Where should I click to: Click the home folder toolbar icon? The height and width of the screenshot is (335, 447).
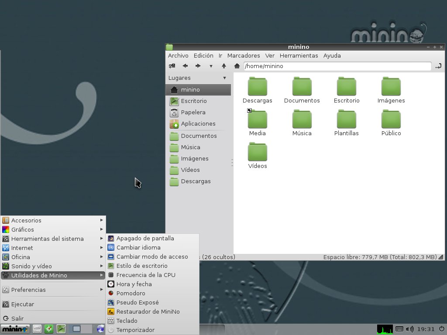click(x=237, y=66)
